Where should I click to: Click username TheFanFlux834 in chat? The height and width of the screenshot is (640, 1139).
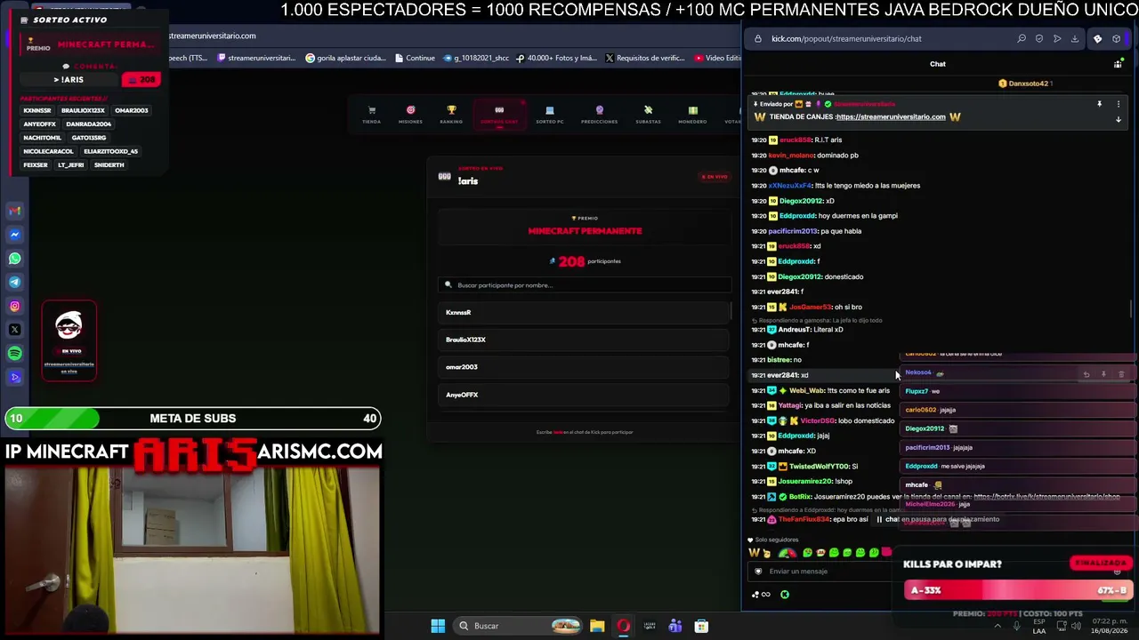pyautogui.click(x=804, y=519)
